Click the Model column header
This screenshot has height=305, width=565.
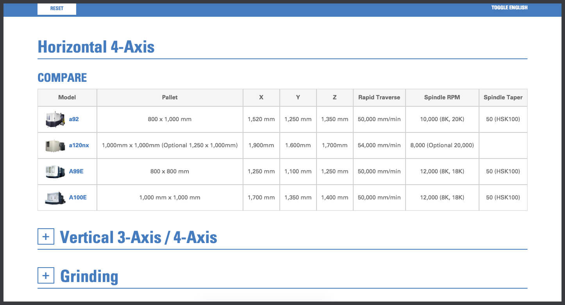tap(67, 97)
